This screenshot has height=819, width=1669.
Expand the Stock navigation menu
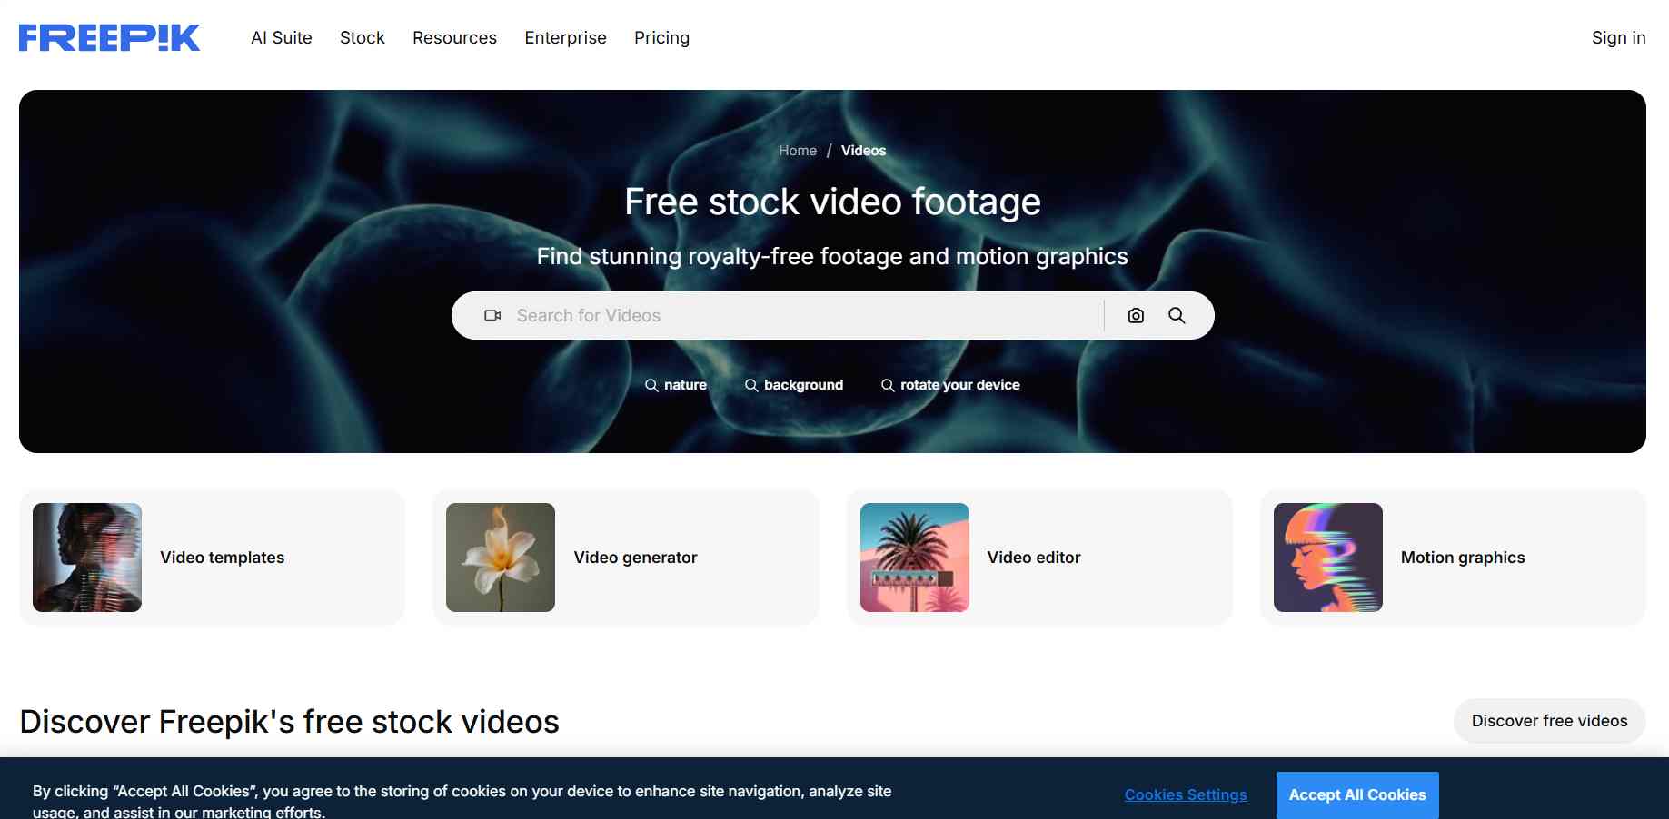pyautogui.click(x=363, y=38)
